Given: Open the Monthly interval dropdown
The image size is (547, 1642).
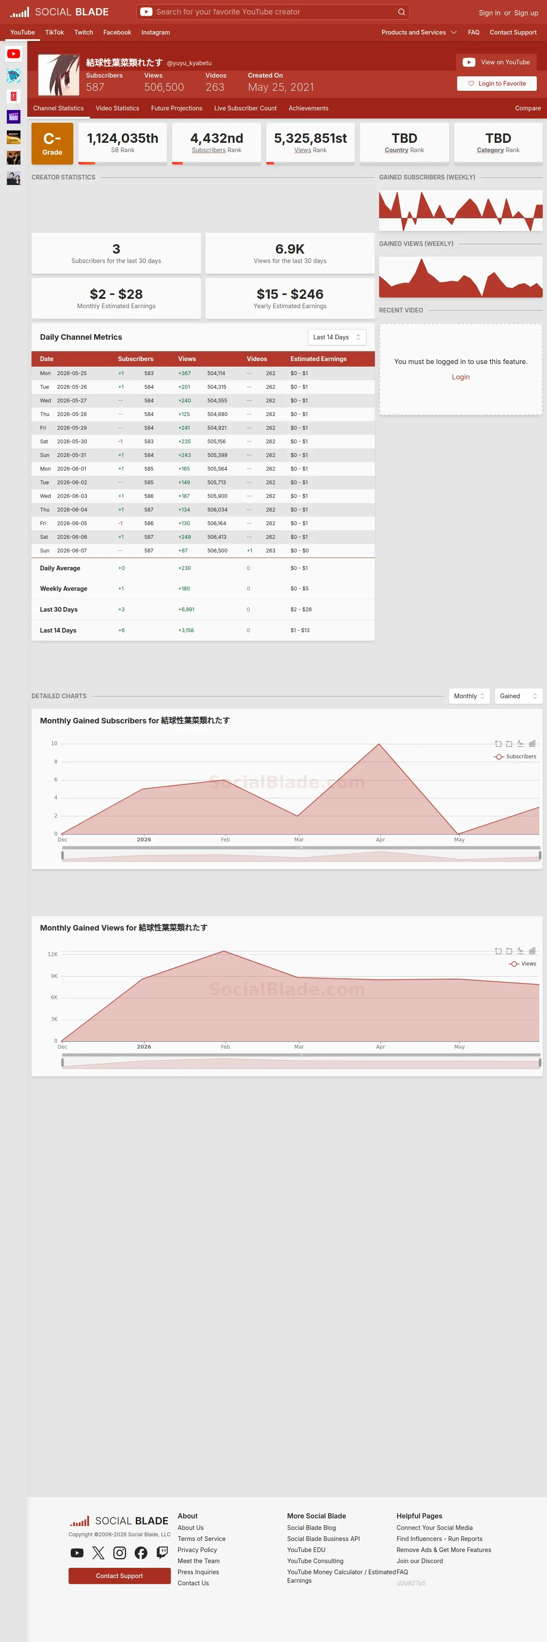Looking at the screenshot, I should [x=469, y=696].
